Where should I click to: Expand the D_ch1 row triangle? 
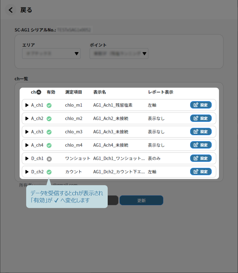(27, 158)
